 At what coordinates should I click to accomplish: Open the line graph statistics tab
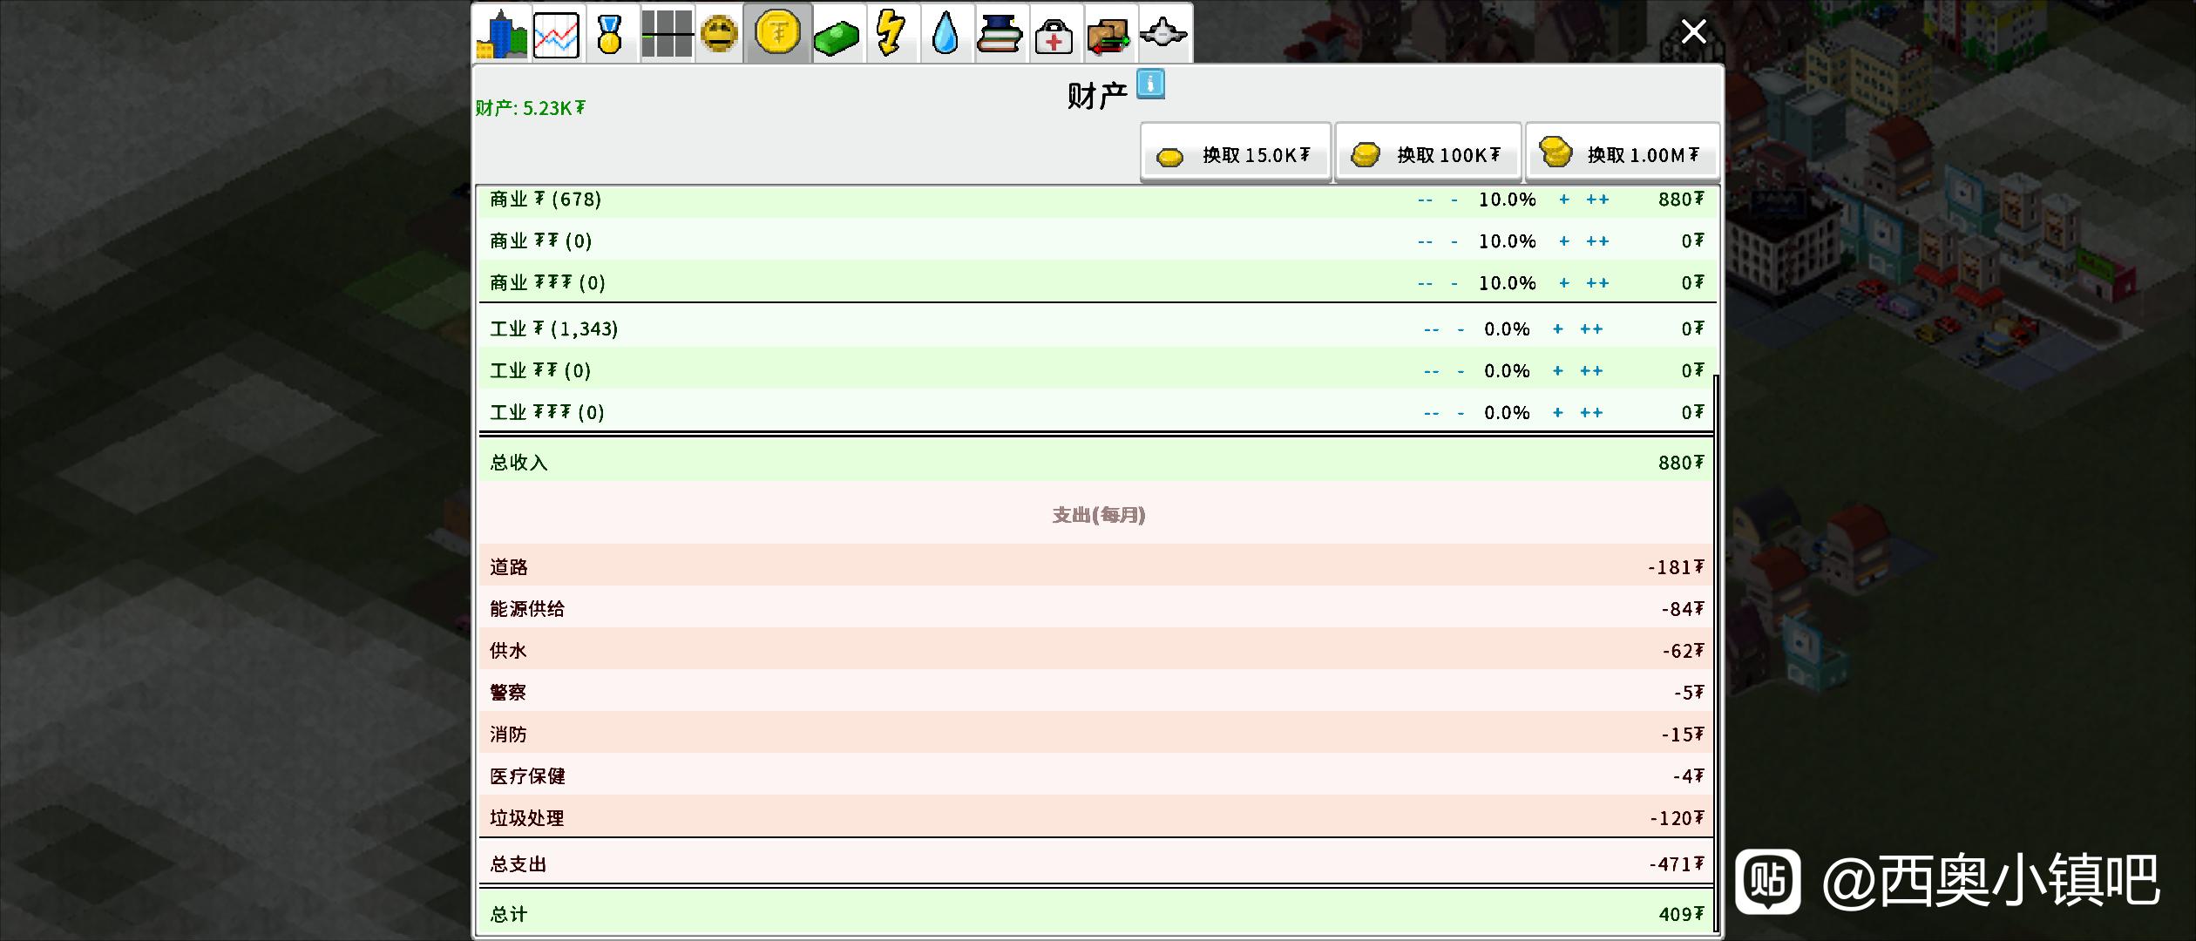[556, 34]
